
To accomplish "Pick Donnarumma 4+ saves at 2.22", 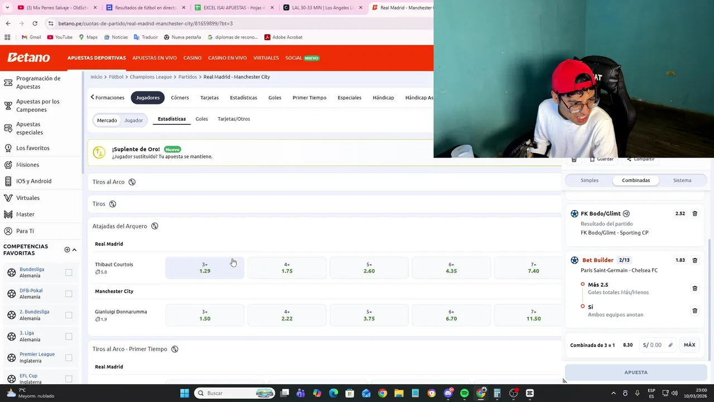I will (x=287, y=315).
